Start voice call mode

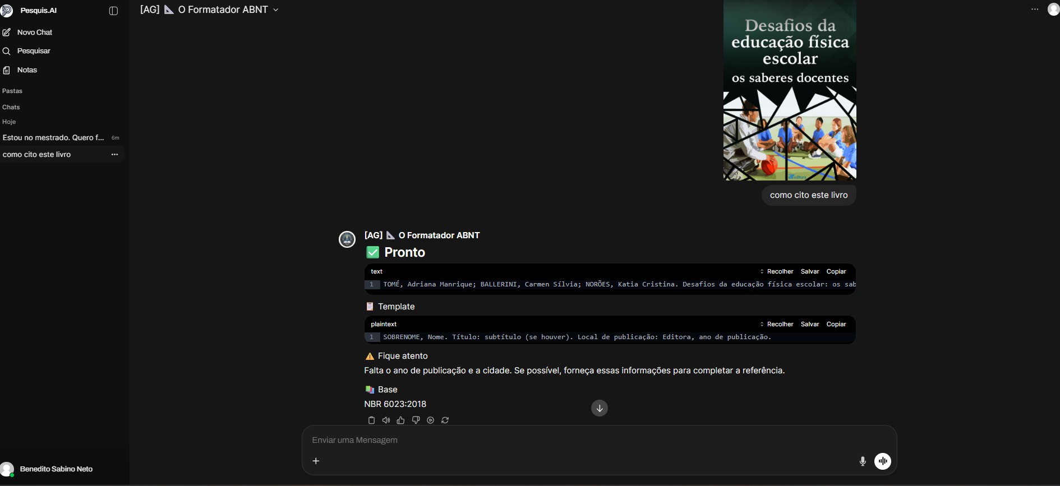coord(883,461)
